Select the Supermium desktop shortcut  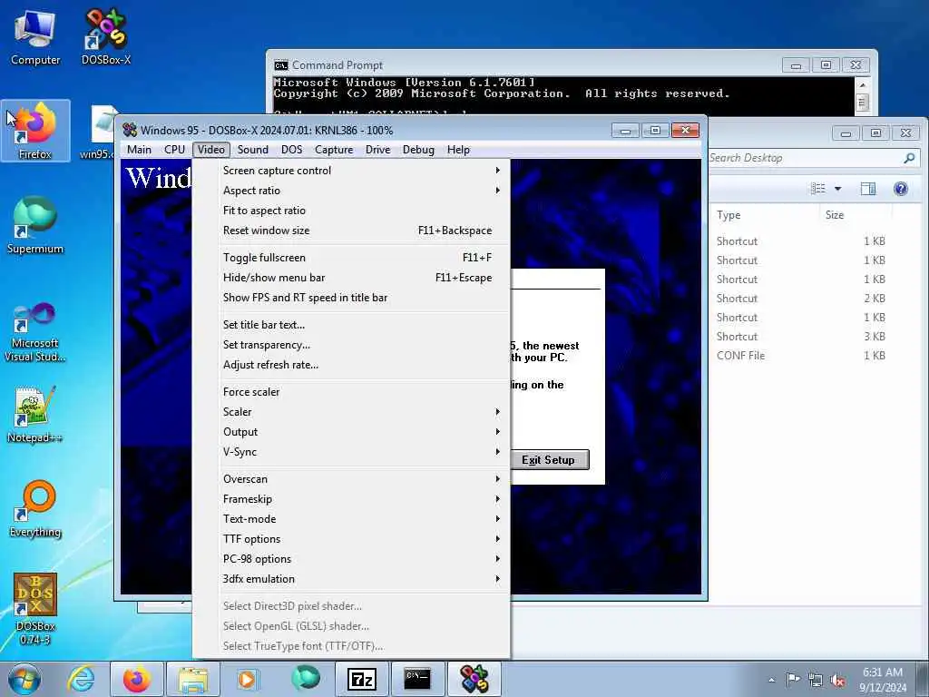click(35, 225)
